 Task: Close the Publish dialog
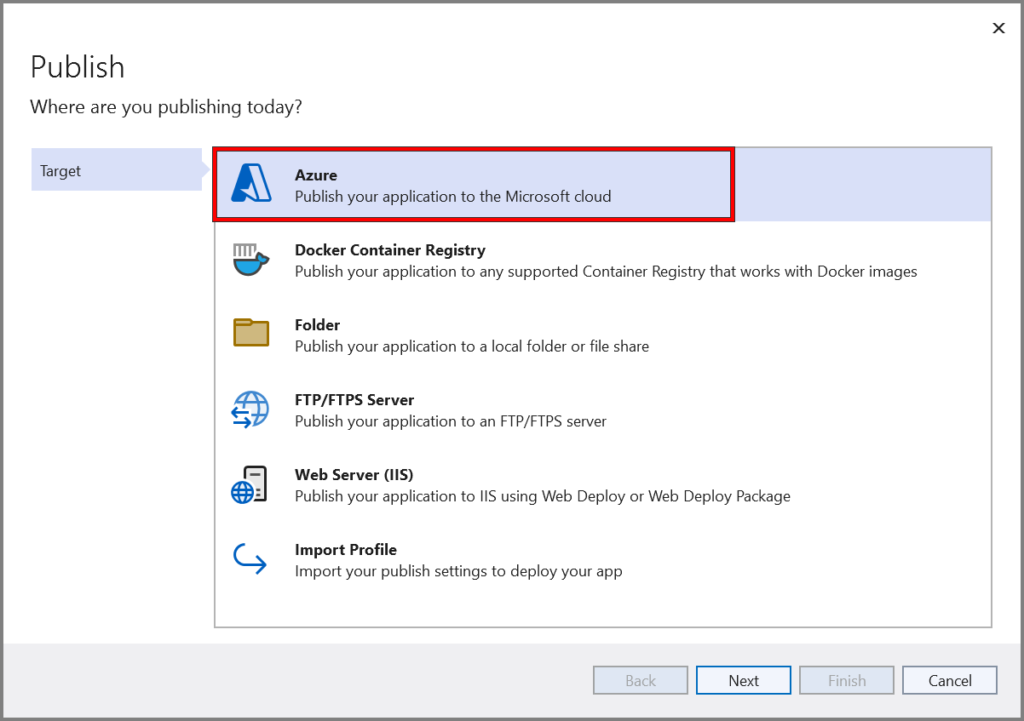point(998,28)
